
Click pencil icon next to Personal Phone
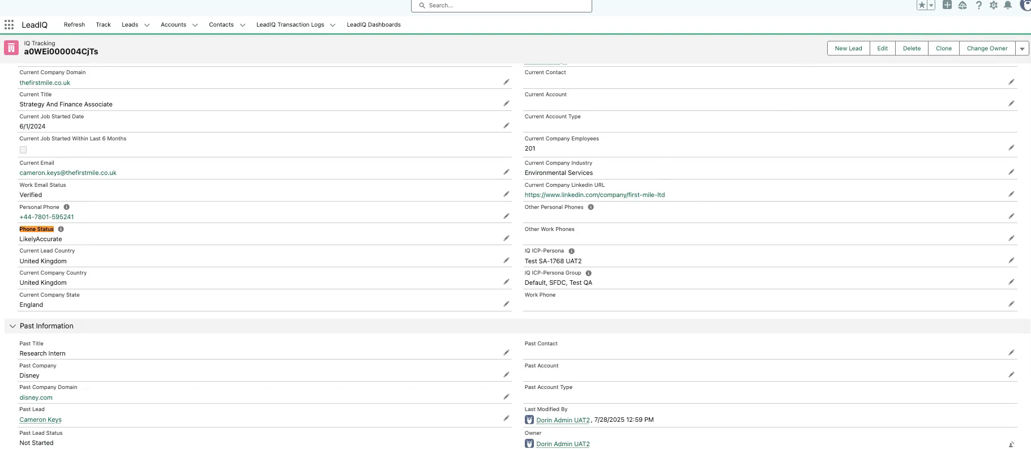click(x=506, y=216)
